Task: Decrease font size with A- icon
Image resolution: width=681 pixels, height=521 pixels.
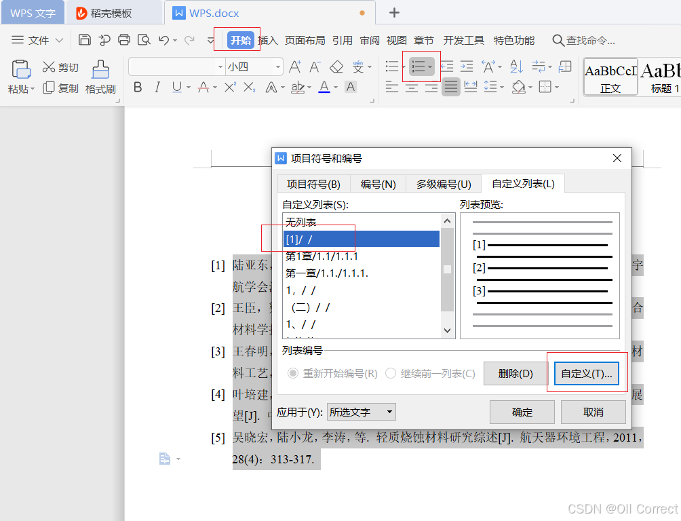Action: pyautogui.click(x=315, y=67)
